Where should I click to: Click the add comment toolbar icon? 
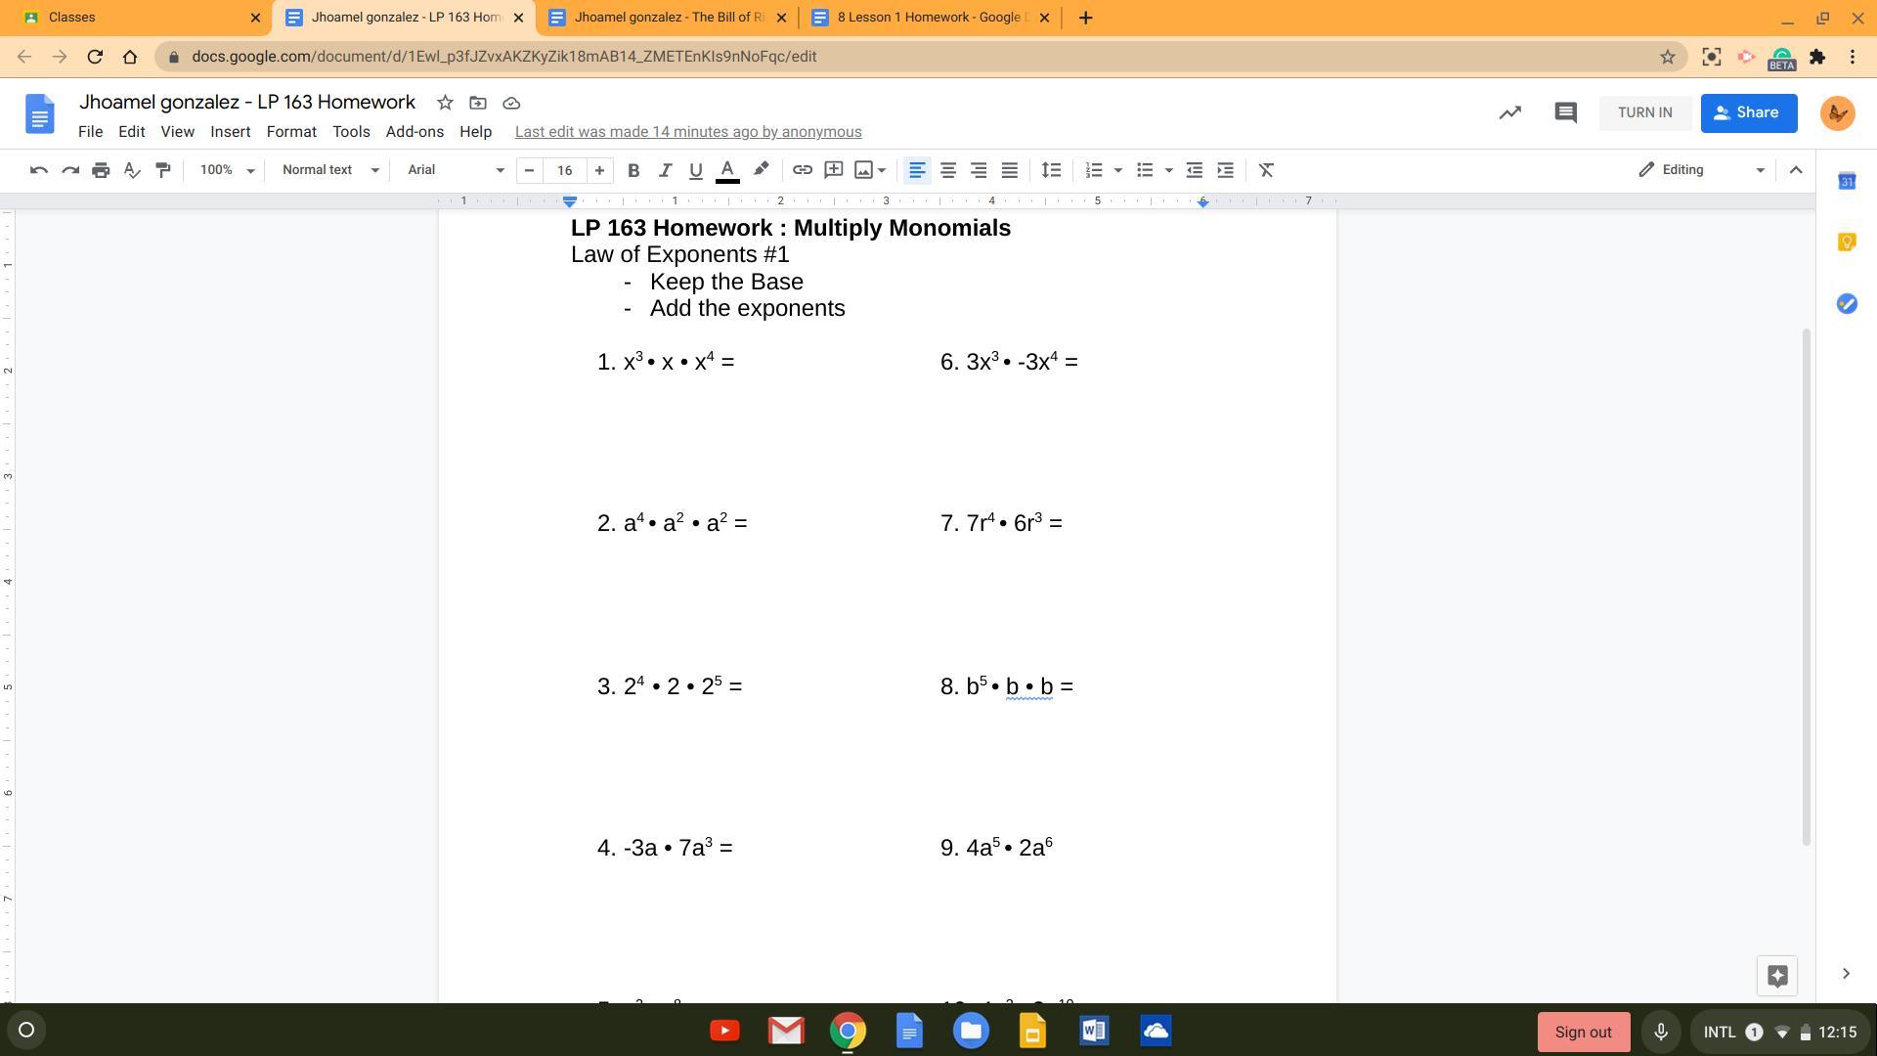click(833, 170)
